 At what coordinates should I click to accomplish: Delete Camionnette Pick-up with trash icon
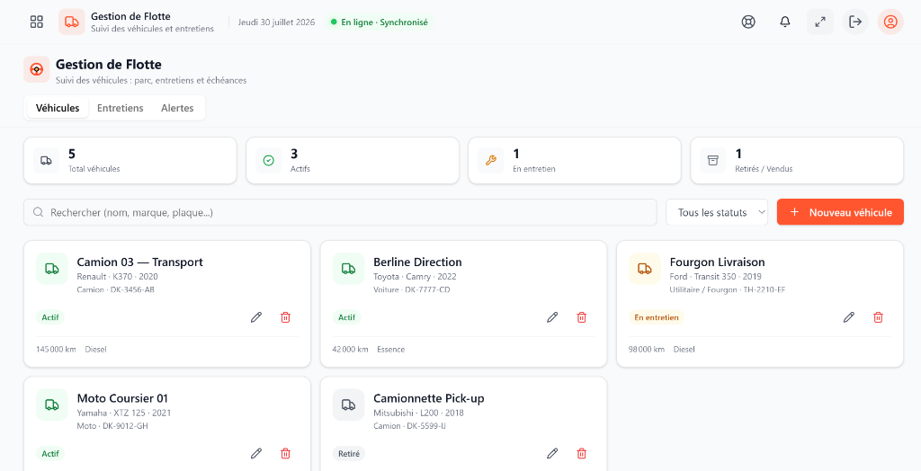[582, 453]
